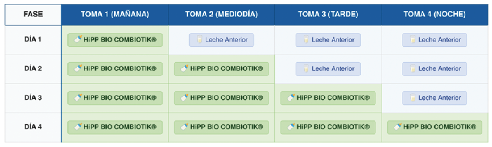This screenshot has width=492, height=147.
Task: Select the TOMA 4 (NOCHE) column header
Action: pyautogui.click(x=435, y=14)
